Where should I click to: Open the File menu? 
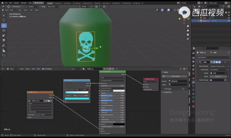pos(6,3)
